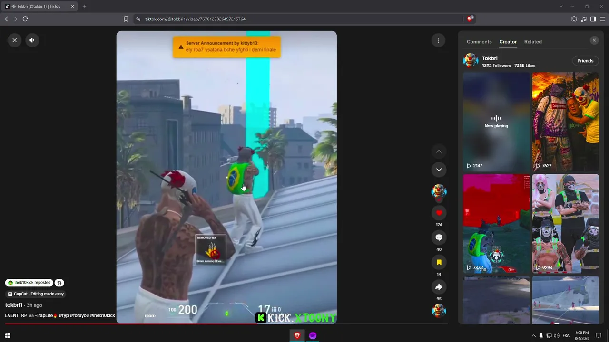Screen dimensions: 609x342
Task: Open the Windows notification center
Action: [599, 336]
